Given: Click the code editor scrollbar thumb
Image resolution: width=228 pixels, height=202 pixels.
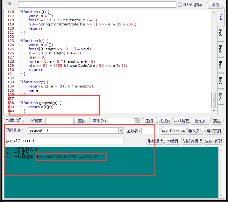Looking at the screenshot, I should point(214,100).
